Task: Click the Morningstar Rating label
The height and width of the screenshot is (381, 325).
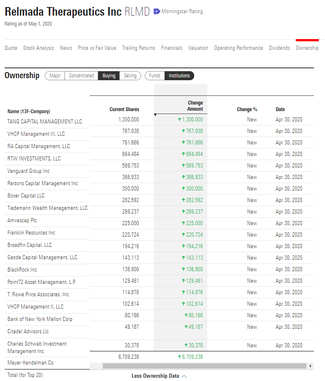Action: pos(182,12)
